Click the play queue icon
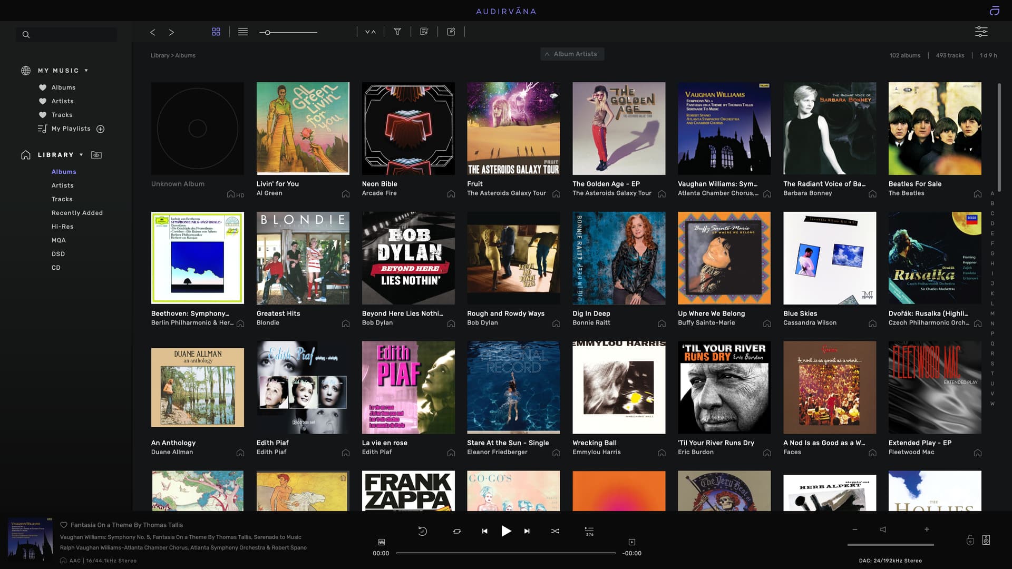Screen dimensions: 1012x569 click(589, 531)
